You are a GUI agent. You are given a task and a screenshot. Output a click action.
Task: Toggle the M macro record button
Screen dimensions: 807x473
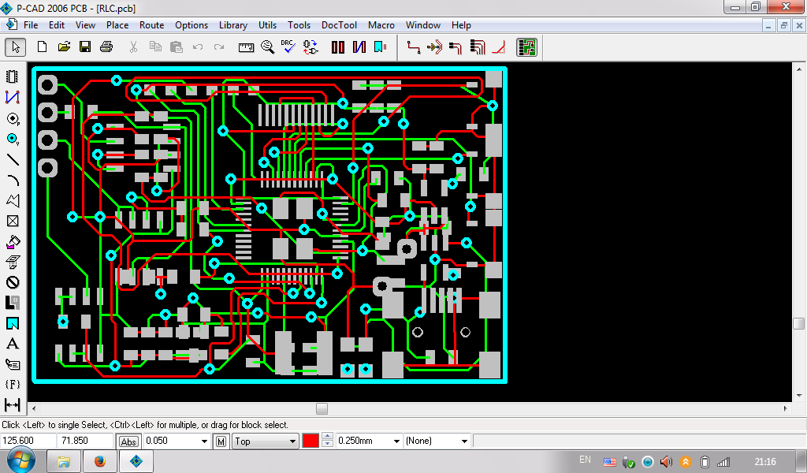(221, 441)
